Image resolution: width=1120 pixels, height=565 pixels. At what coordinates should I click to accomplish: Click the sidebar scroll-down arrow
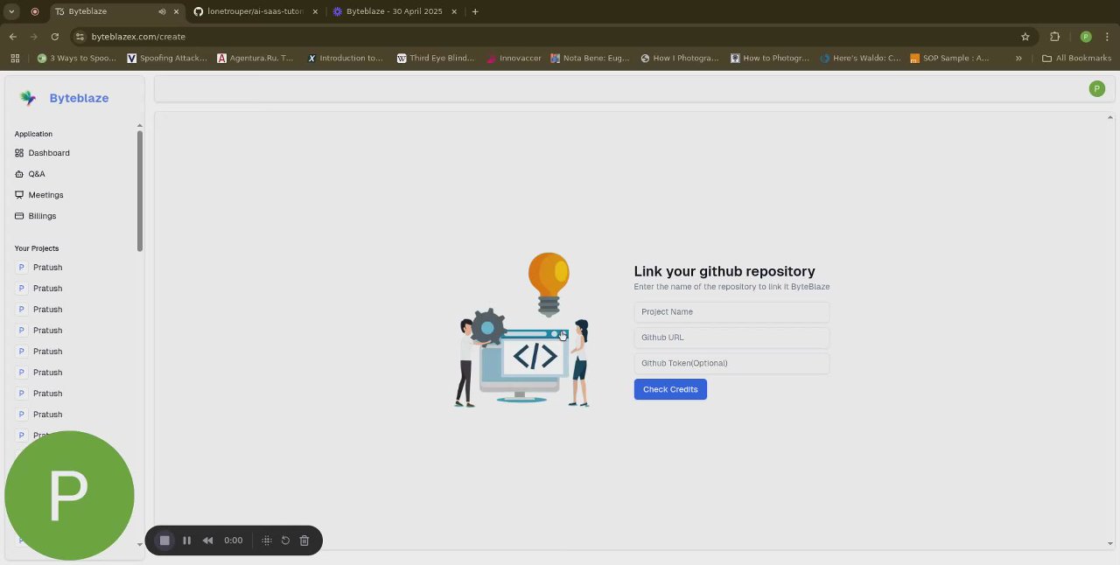click(140, 545)
